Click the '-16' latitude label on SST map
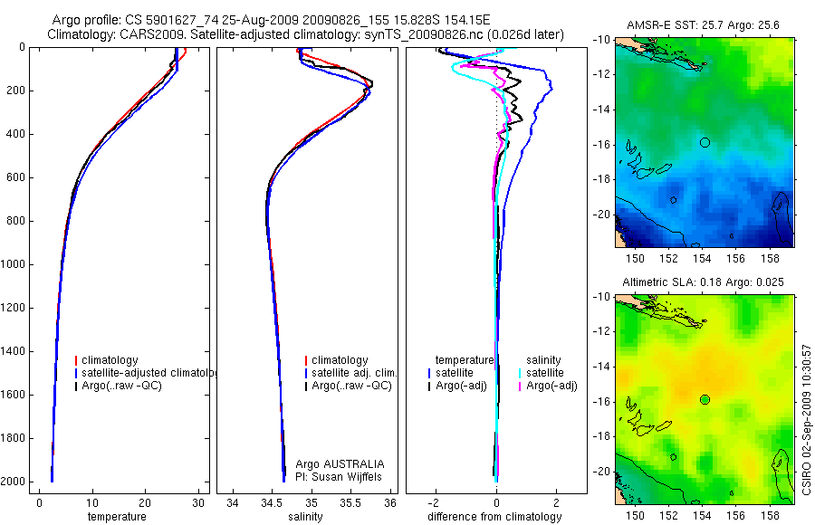This screenshot has height=525, width=815. coord(601,145)
